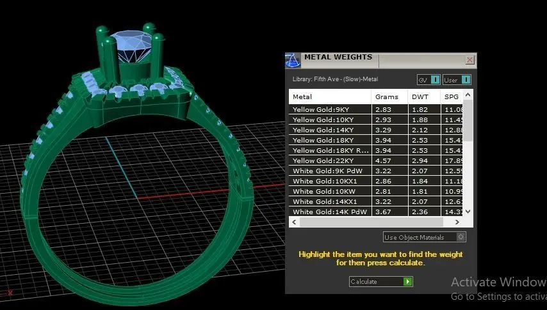Select Yellow Gold:18KY R... row
This screenshot has height=310, width=547.
(x=376, y=150)
